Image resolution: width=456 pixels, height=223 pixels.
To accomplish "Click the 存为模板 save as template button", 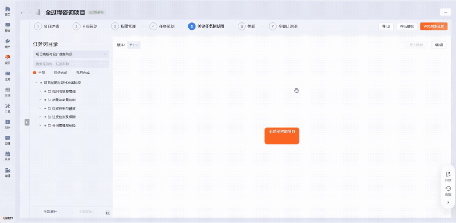I will pyautogui.click(x=407, y=27).
